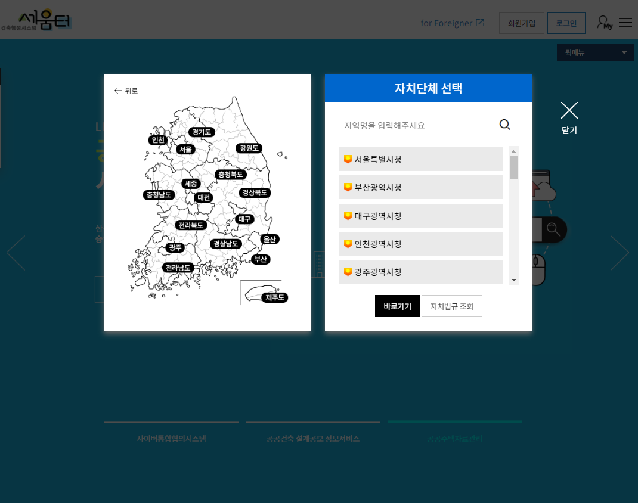The width and height of the screenshot is (638, 503).
Task: Select 인천 label on the map
Action: tap(158, 140)
